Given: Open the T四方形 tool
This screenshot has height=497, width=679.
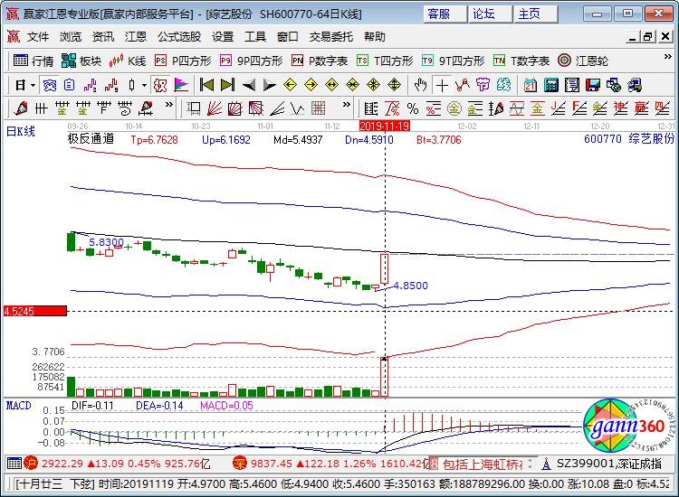Looking at the screenshot, I should 385,61.
